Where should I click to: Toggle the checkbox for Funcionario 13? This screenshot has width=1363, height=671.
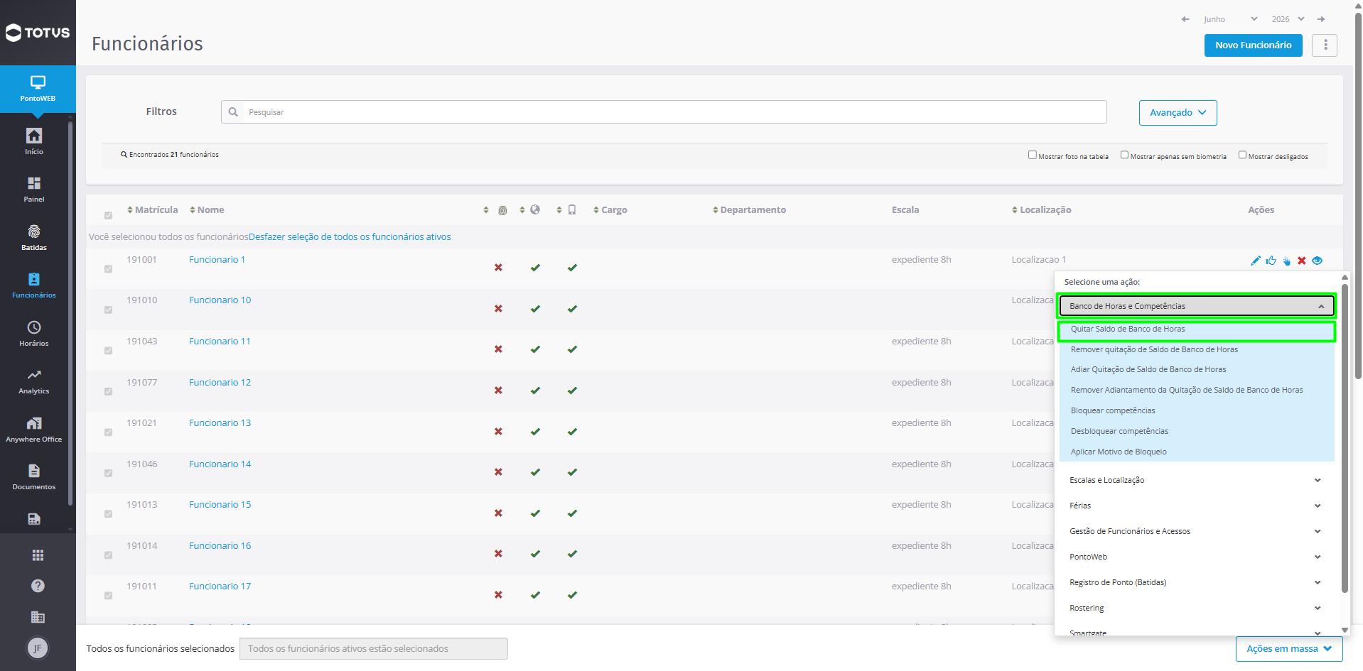(108, 432)
